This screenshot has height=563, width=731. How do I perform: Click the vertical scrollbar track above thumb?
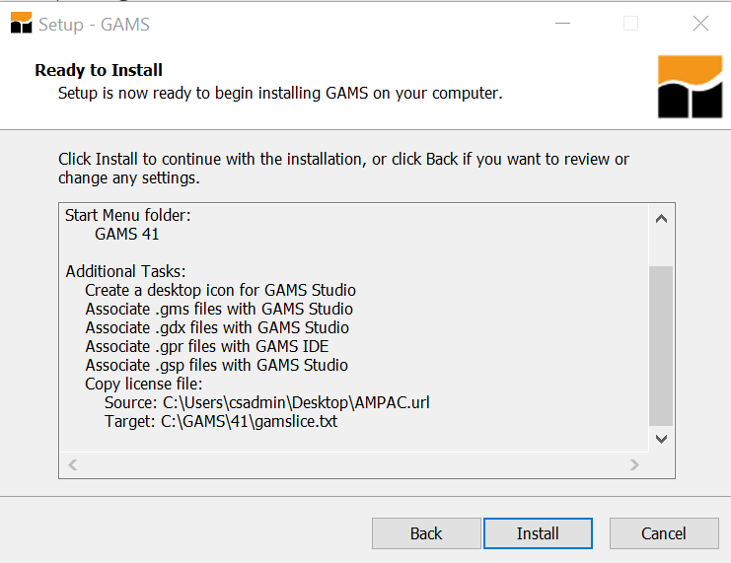point(661,248)
